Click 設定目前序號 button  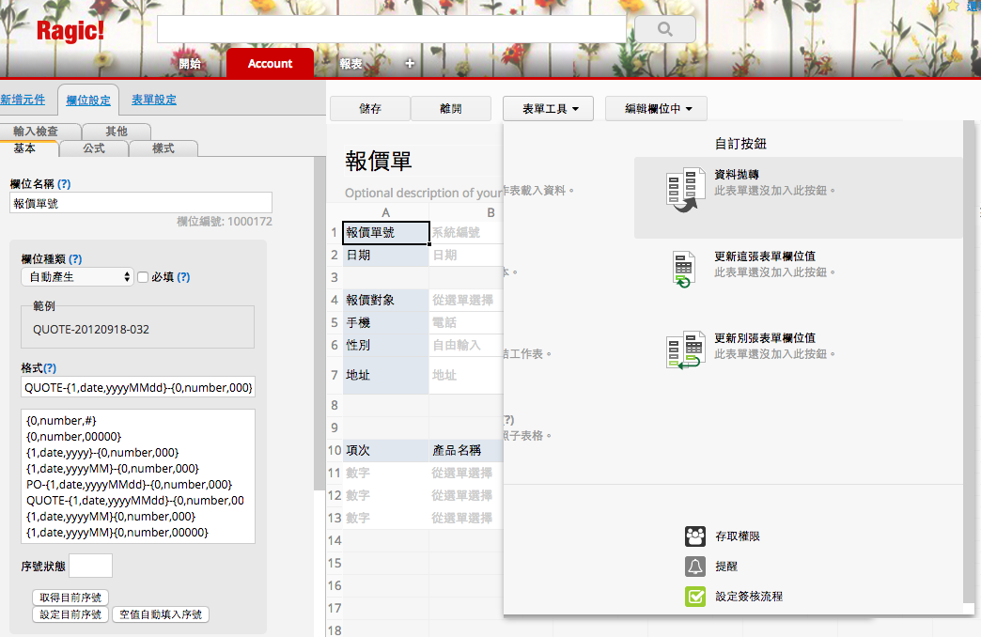pos(70,614)
